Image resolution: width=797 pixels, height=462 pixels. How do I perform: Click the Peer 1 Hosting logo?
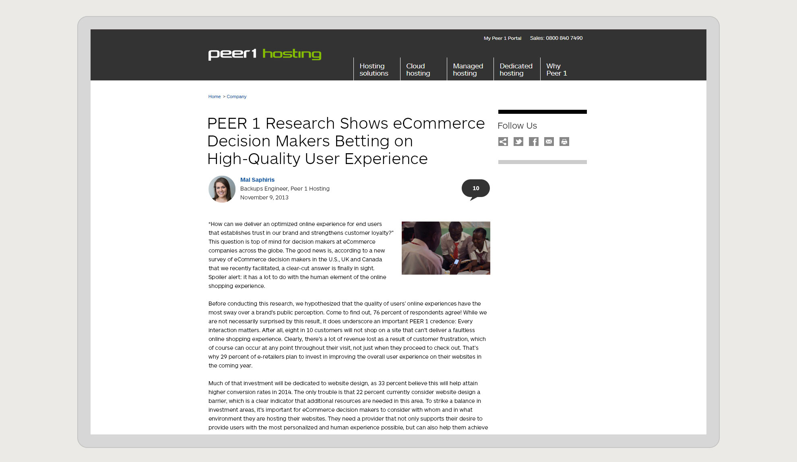(264, 54)
